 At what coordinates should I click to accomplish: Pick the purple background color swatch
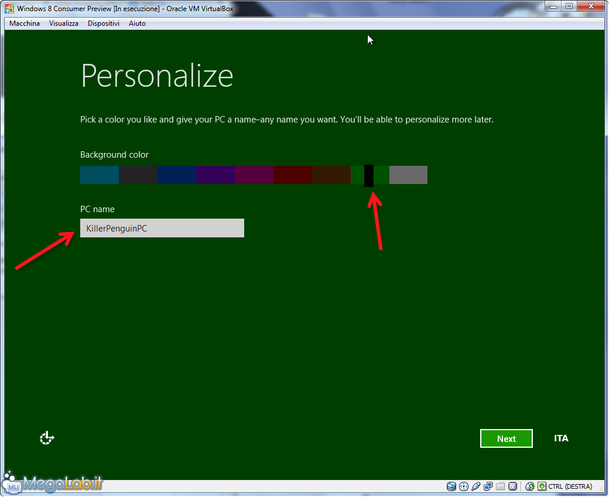coord(215,175)
